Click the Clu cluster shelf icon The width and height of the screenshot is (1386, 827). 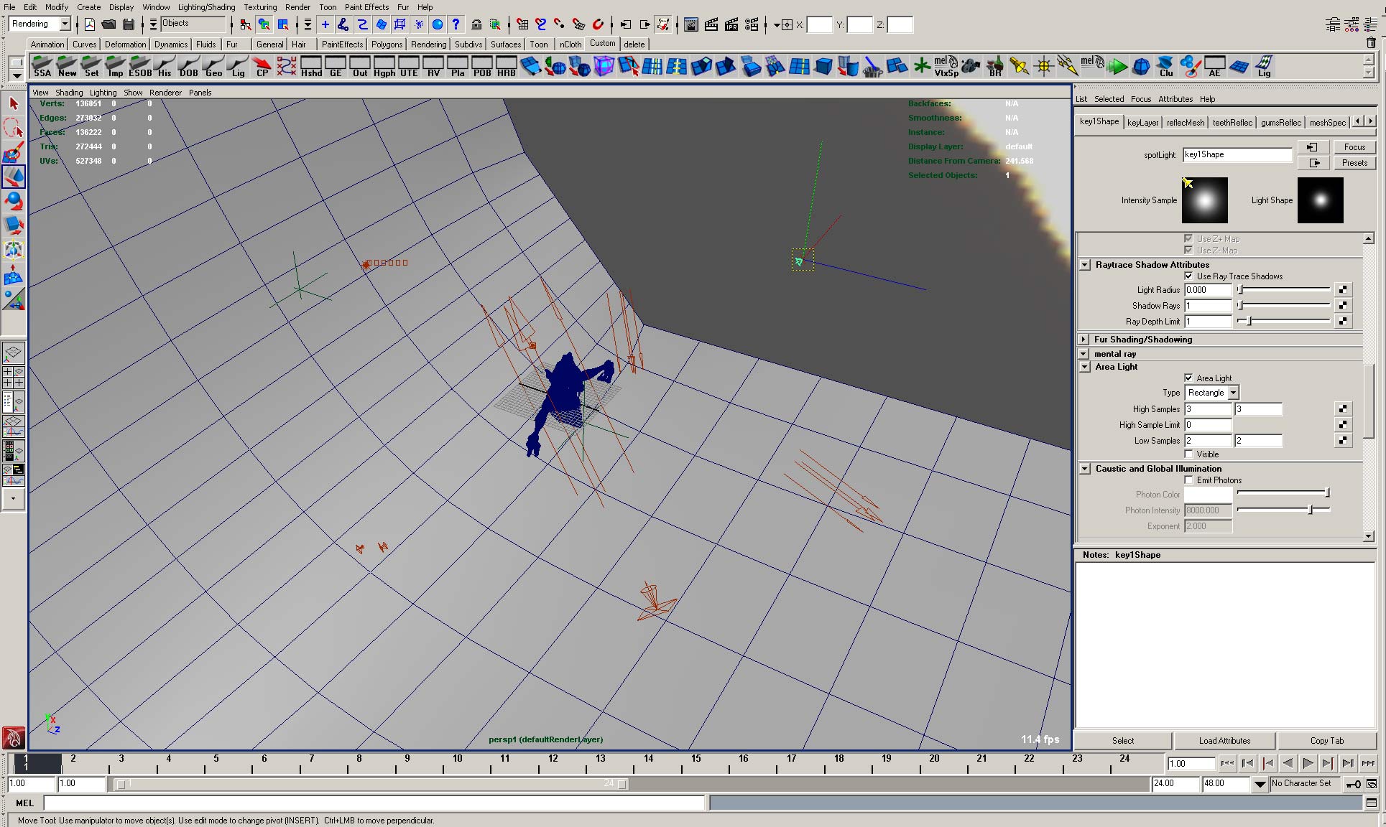pos(1166,67)
